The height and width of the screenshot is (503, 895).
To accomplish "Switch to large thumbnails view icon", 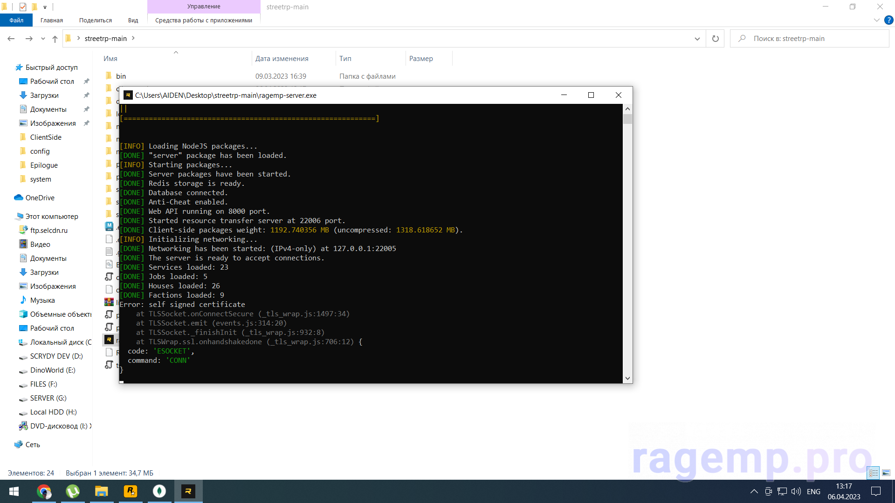I will click(x=886, y=473).
